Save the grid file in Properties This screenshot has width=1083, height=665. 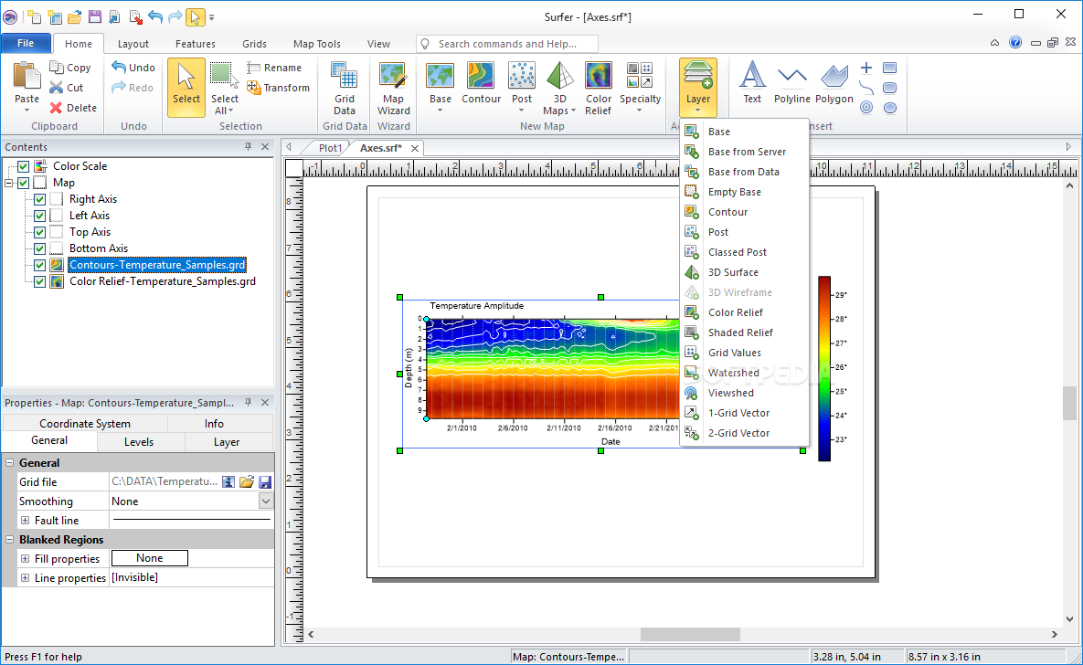265,482
